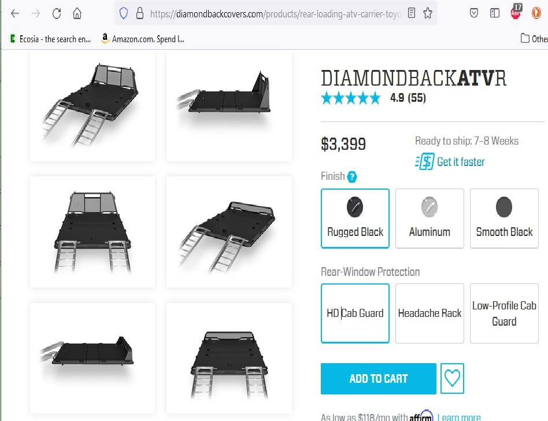The image size is (548, 421).
Task: Open the Amazon.com bookmark
Action: point(143,39)
